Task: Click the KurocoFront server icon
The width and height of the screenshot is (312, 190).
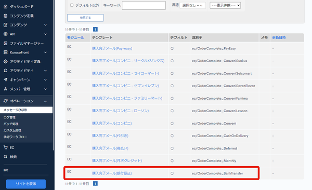Action: pos(6,52)
